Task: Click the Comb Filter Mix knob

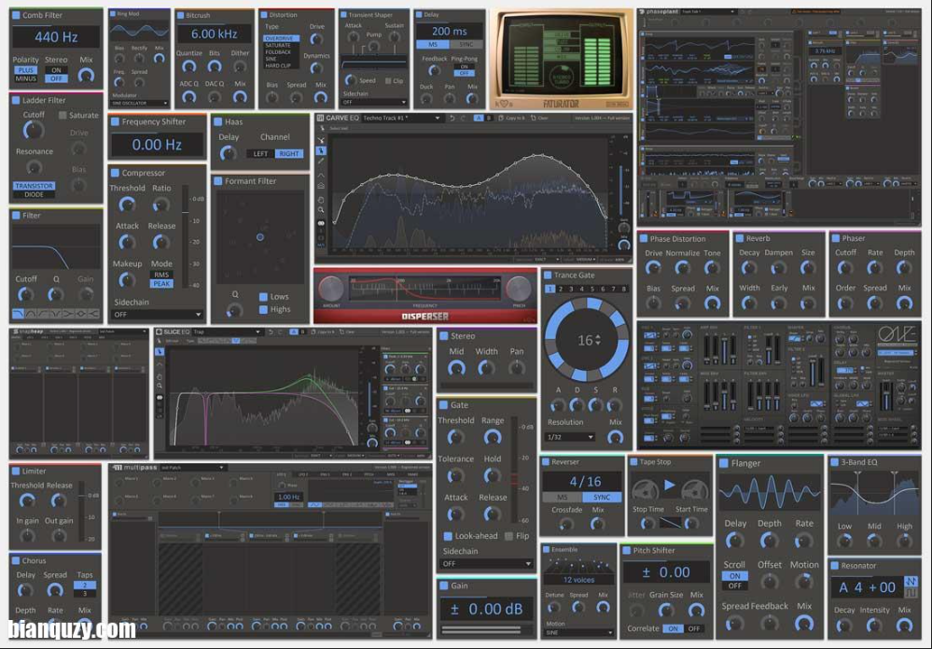Action: [x=86, y=75]
